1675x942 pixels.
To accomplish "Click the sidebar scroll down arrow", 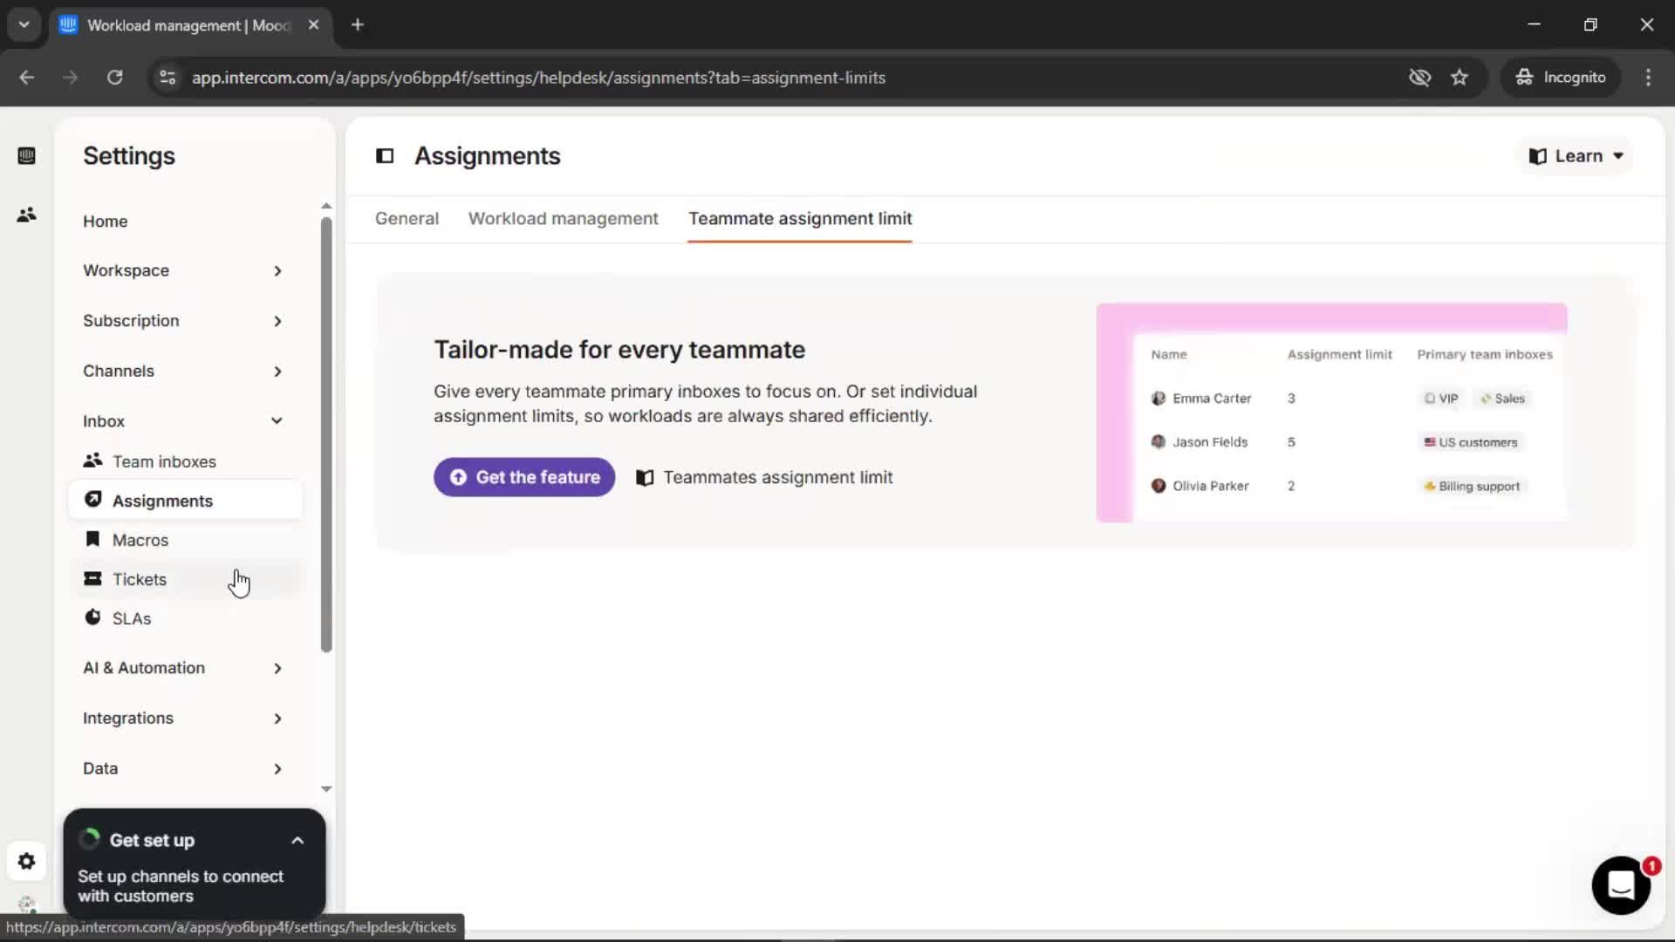I will [x=326, y=788].
